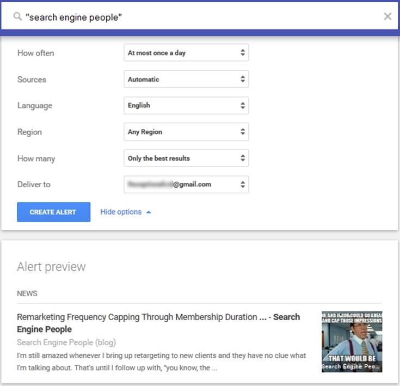The height and width of the screenshot is (386, 400).
Task: Collapse options using the blue up arrow
Action: tap(149, 212)
